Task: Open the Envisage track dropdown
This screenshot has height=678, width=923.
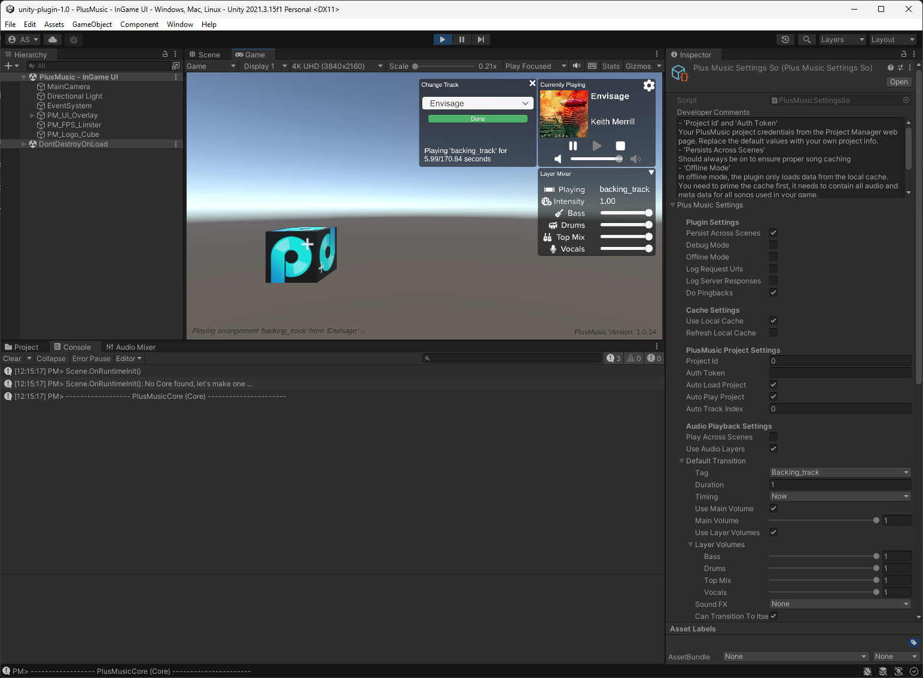Action: (477, 103)
